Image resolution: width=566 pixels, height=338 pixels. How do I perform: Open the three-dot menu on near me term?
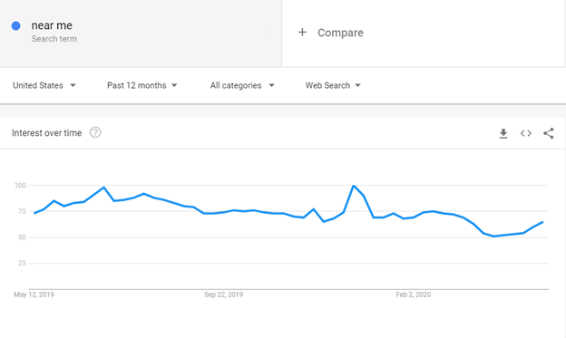click(x=267, y=31)
